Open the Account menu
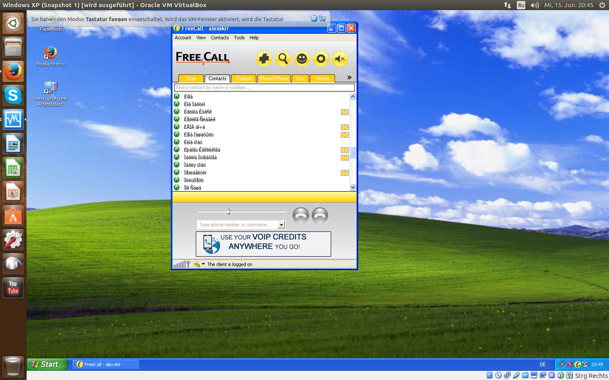 [x=183, y=37]
